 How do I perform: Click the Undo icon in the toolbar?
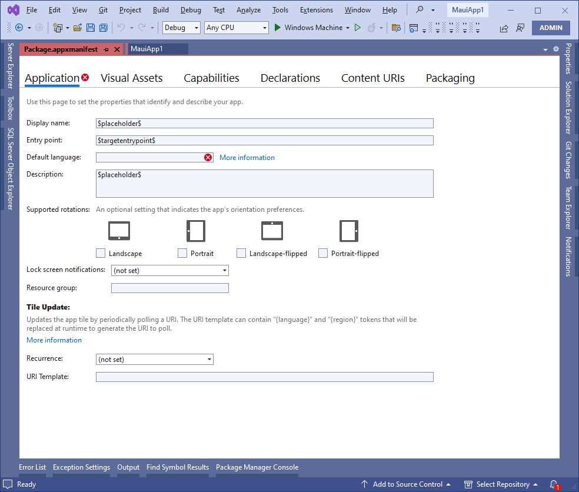(122, 28)
